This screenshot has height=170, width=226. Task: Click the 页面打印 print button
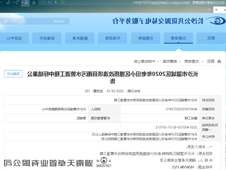pos(13,74)
